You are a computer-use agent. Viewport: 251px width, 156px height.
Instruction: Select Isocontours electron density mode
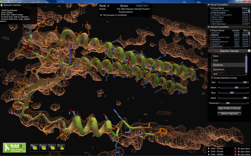(x=228, y=69)
